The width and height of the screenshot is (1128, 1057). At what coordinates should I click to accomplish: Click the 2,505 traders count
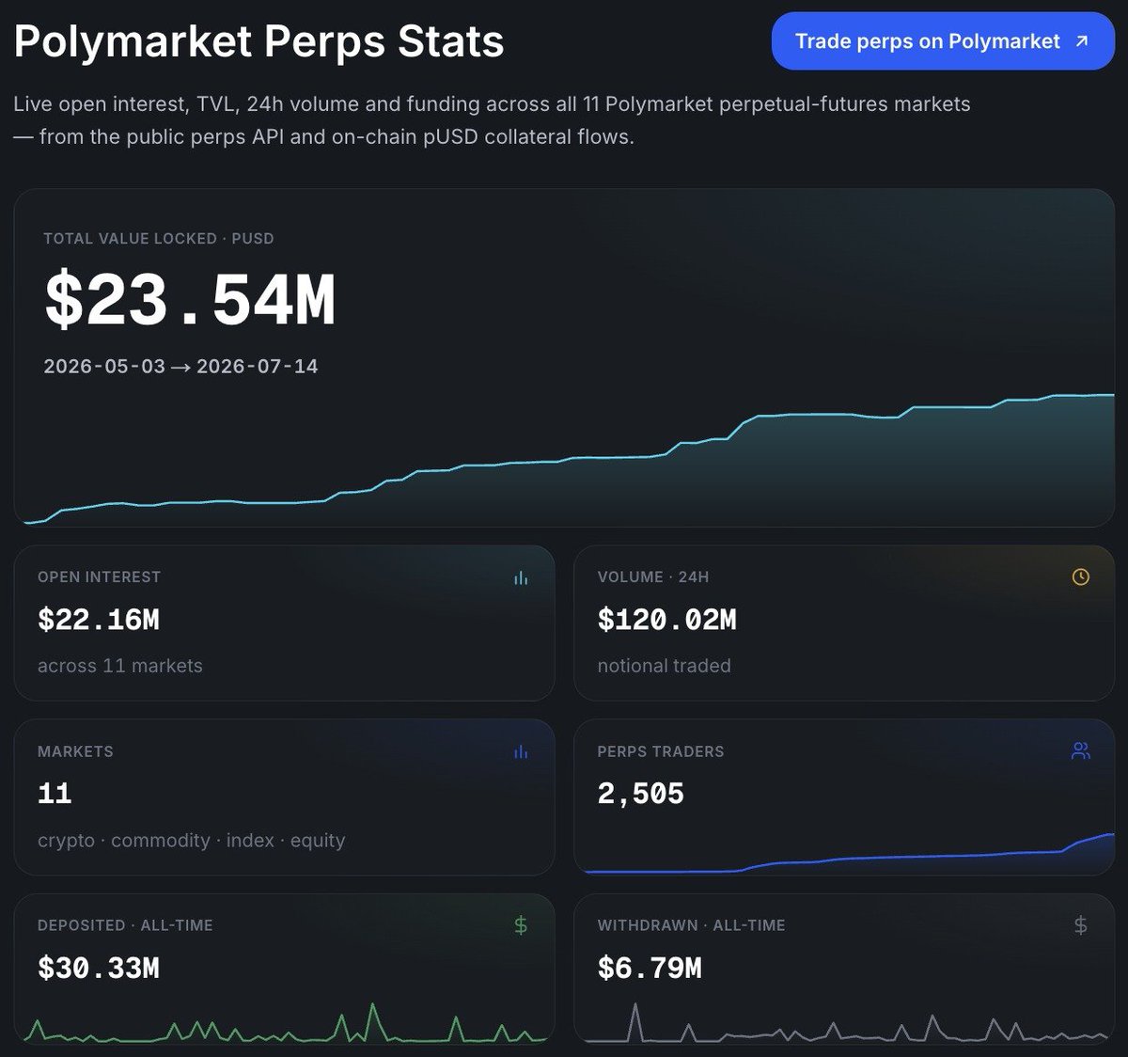pyautogui.click(x=641, y=794)
